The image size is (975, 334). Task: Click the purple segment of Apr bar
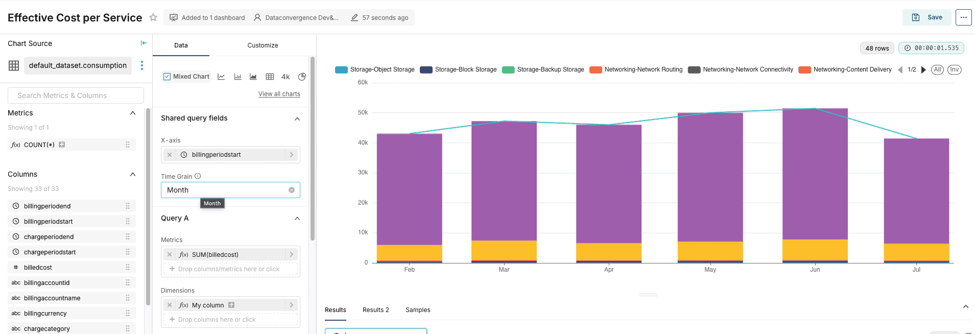click(x=609, y=184)
